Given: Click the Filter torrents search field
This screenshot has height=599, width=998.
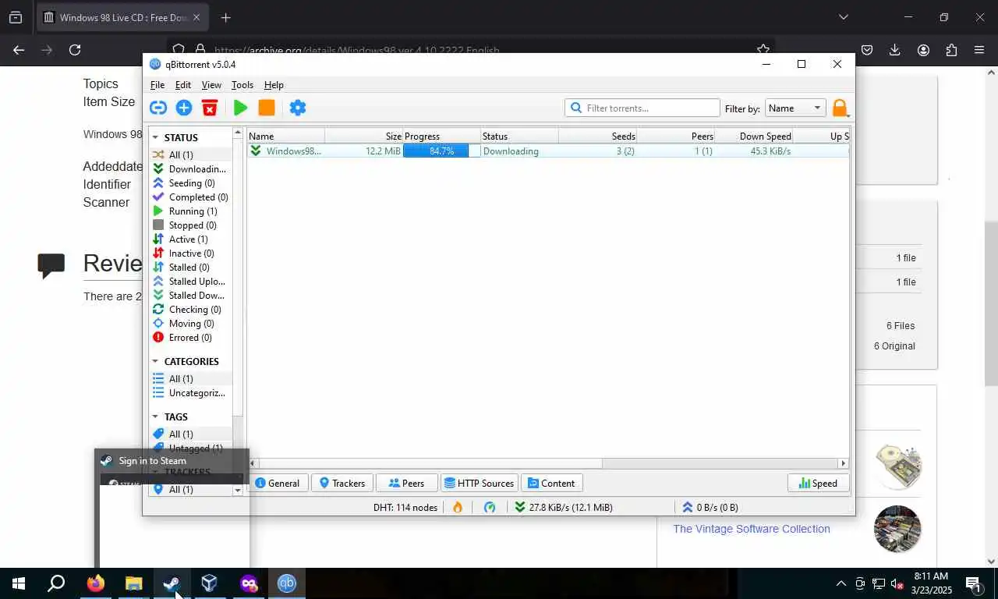Looking at the screenshot, I should (642, 108).
